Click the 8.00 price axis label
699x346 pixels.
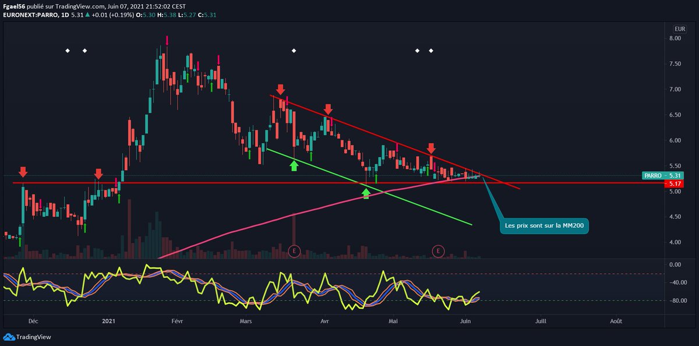tap(675, 38)
